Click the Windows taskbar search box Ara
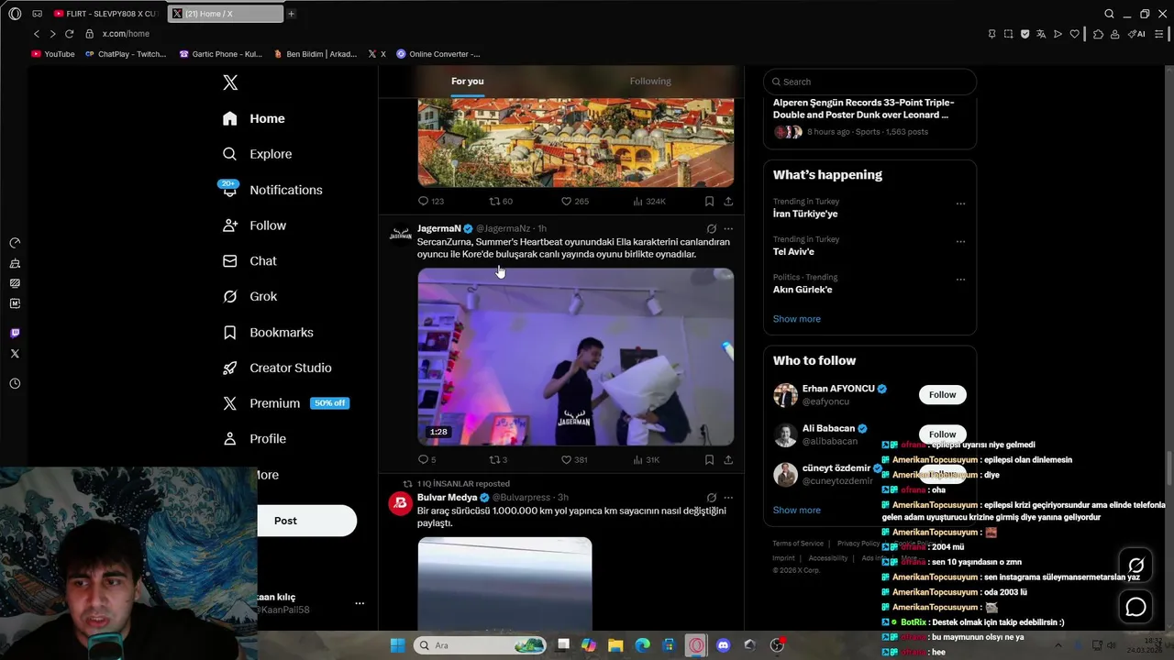Viewport: 1174px width, 660px height. 480,645
